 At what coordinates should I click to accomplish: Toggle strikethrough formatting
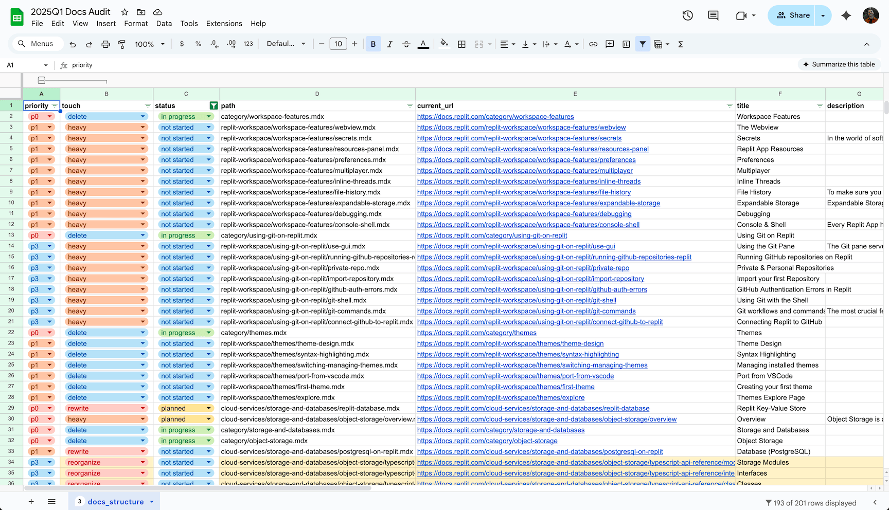[x=406, y=44]
